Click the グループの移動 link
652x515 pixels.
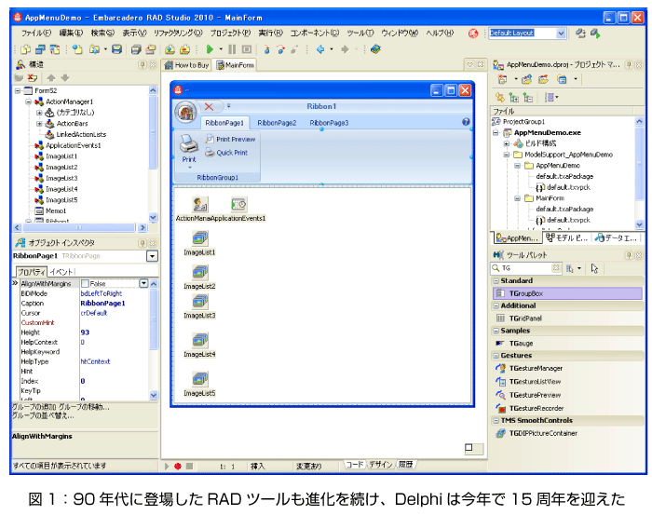coord(84,407)
